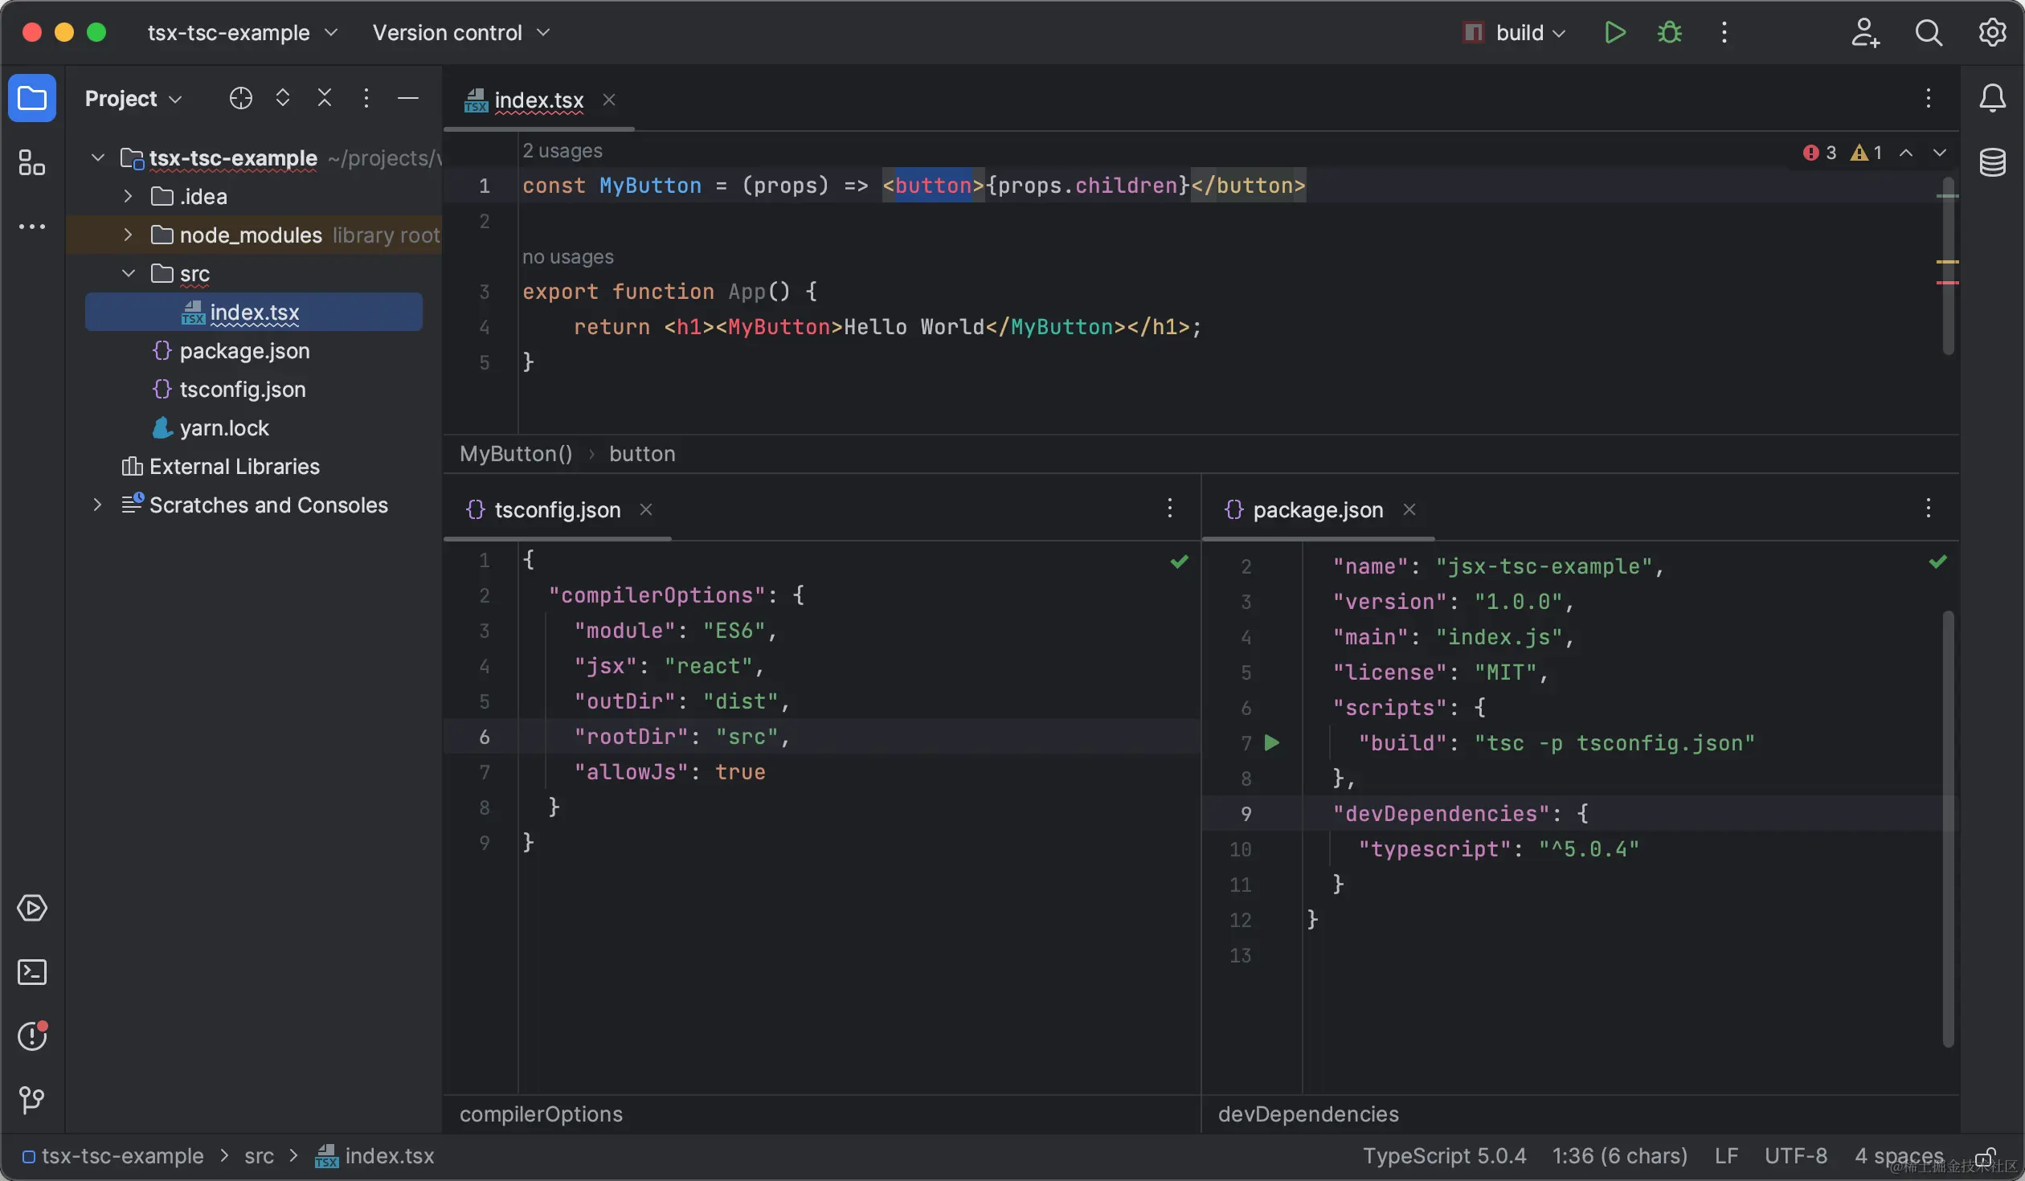Click the TypeScript 5.0.4 status bar widget

pos(1444,1156)
